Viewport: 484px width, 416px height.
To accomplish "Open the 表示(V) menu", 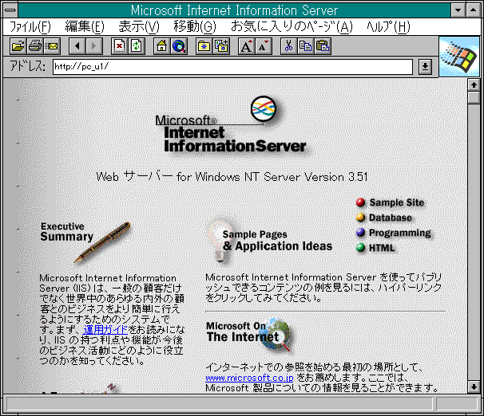I will (139, 27).
